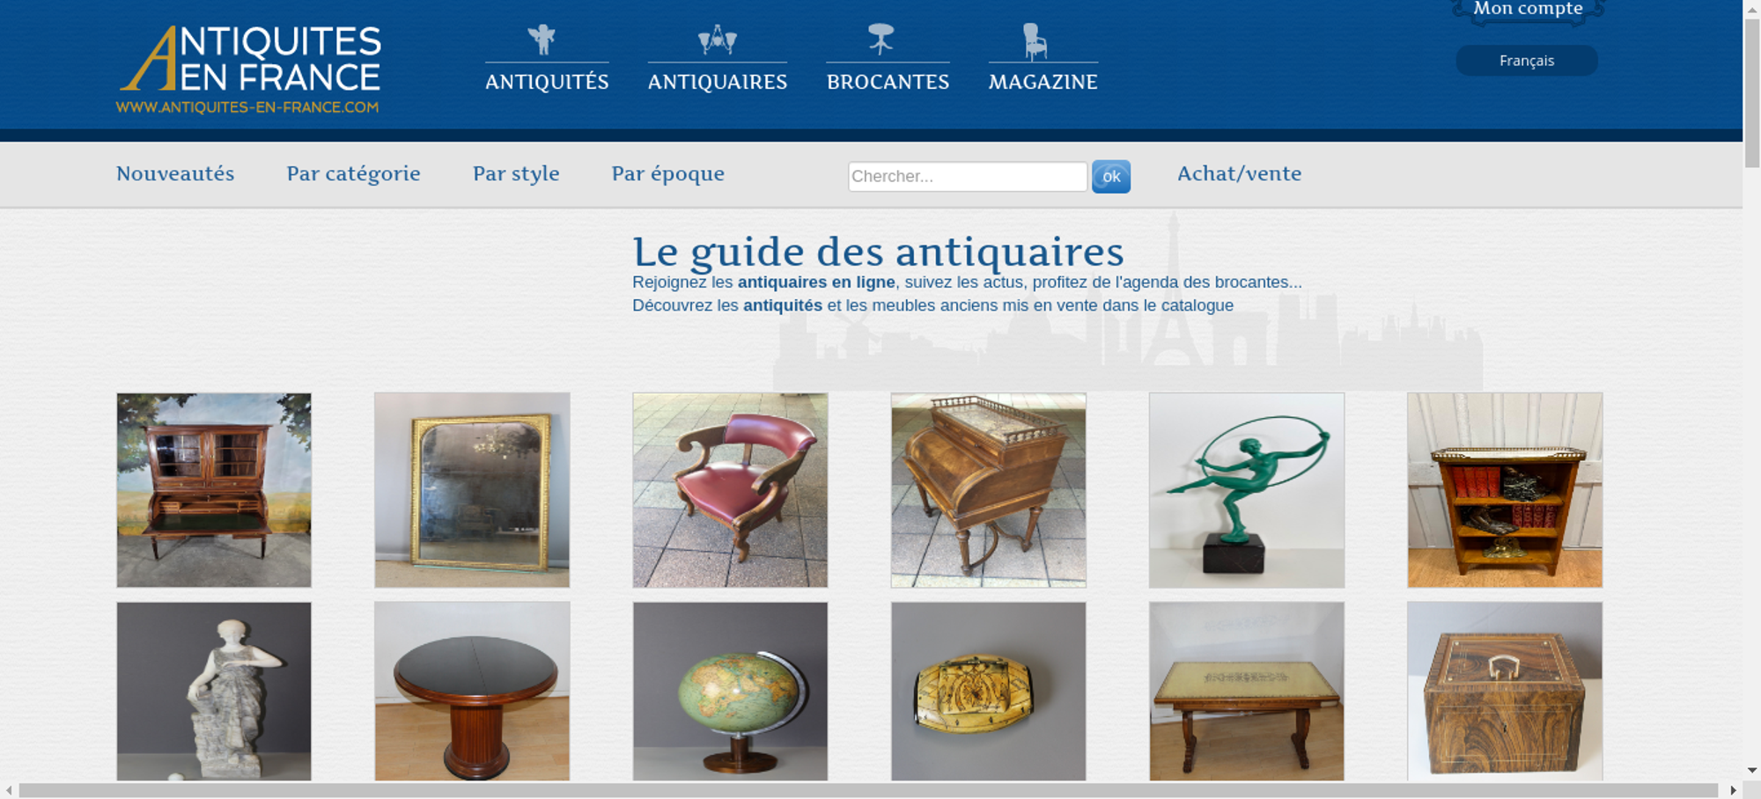The width and height of the screenshot is (1761, 799).
Task: Click the armchair icon above Magazine
Action: [1035, 41]
